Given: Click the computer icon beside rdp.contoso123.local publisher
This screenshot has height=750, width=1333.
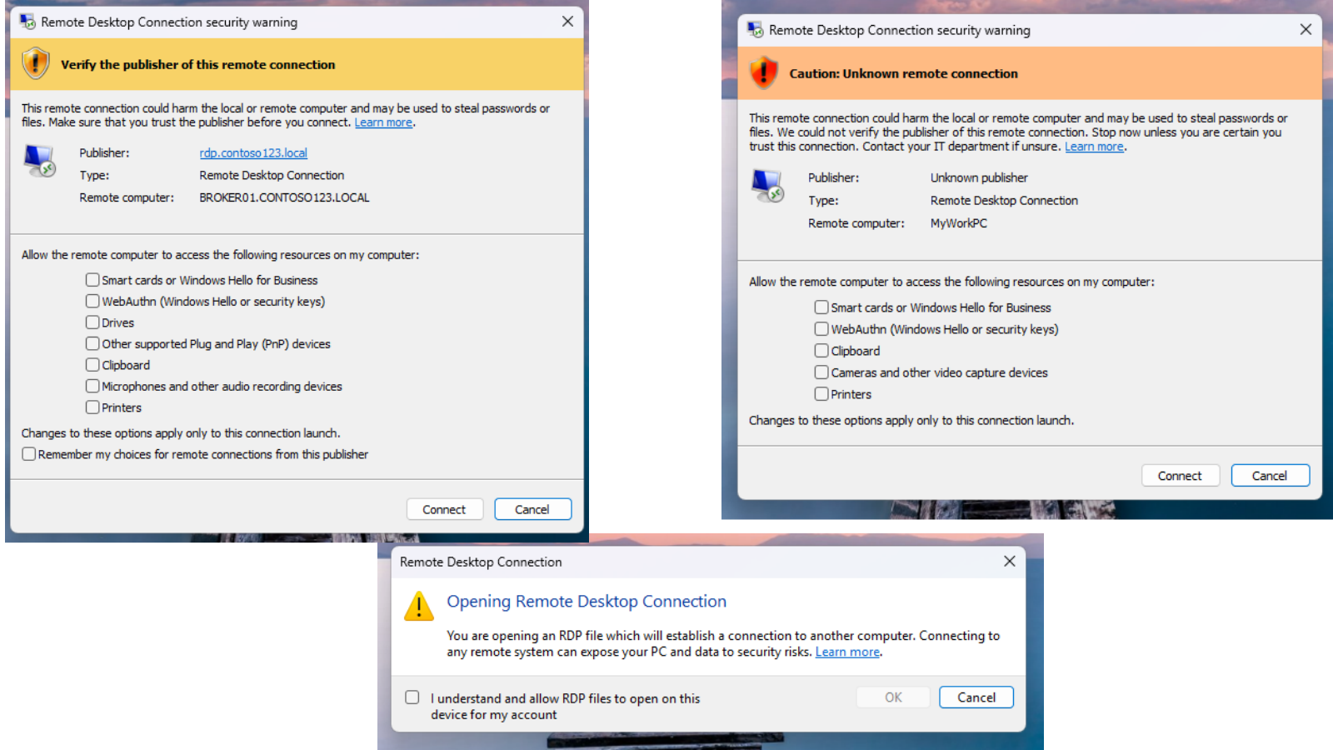Looking at the screenshot, I should [x=39, y=160].
